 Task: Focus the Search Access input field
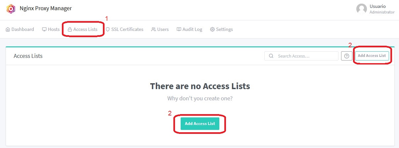point(304,56)
